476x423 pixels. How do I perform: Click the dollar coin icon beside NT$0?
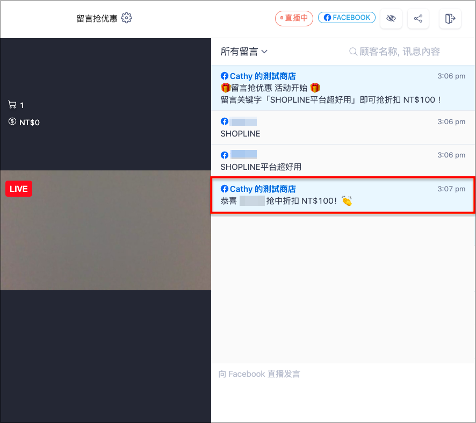12,121
